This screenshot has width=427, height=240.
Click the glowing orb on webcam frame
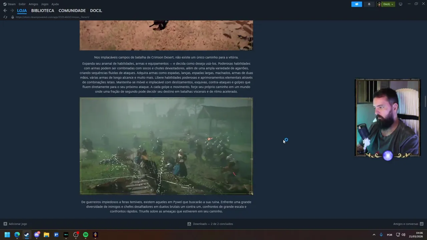[388, 155]
